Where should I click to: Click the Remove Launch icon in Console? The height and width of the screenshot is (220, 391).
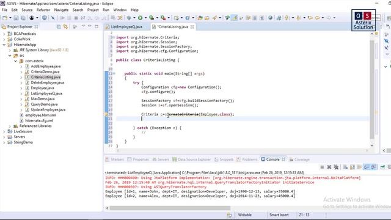click(329, 167)
